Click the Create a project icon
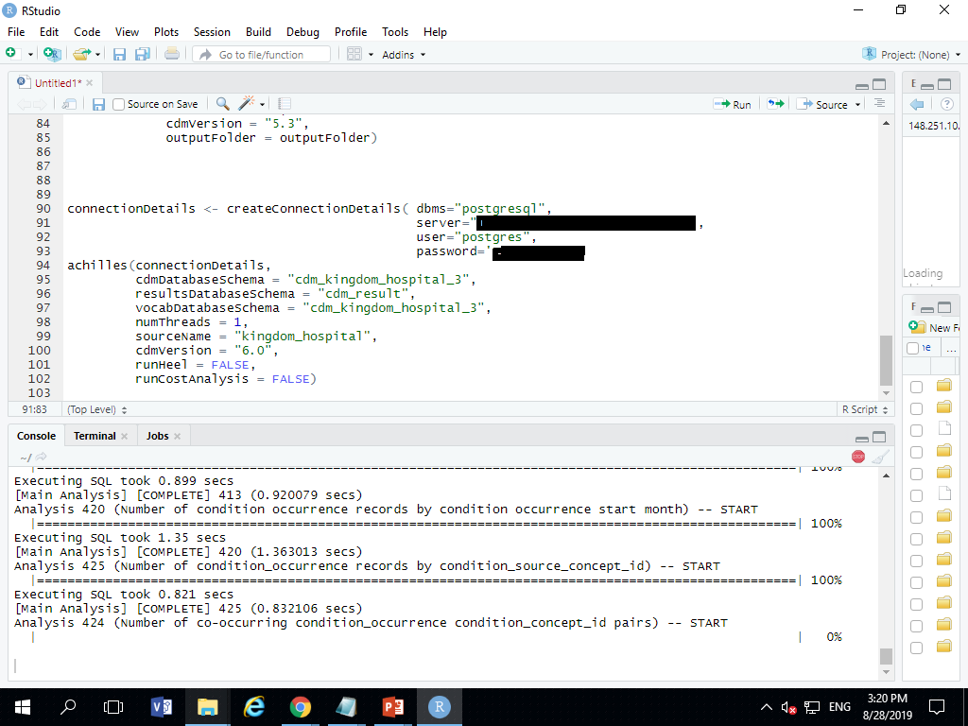 pyautogui.click(x=53, y=54)
